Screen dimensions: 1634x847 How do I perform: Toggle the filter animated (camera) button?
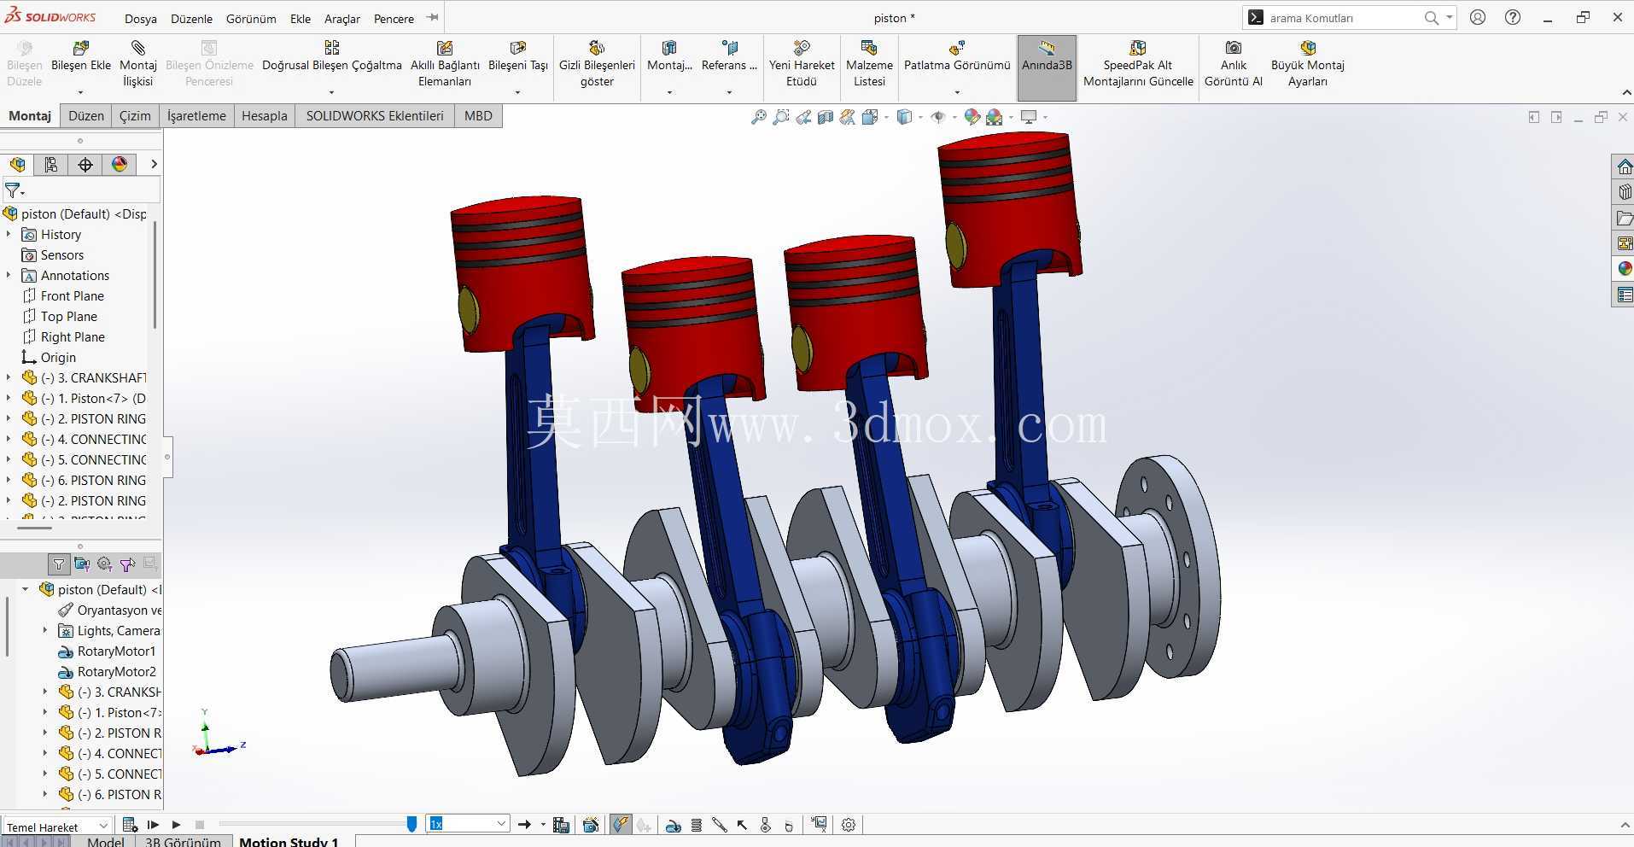pyautogui.click(x=82, y=564)
